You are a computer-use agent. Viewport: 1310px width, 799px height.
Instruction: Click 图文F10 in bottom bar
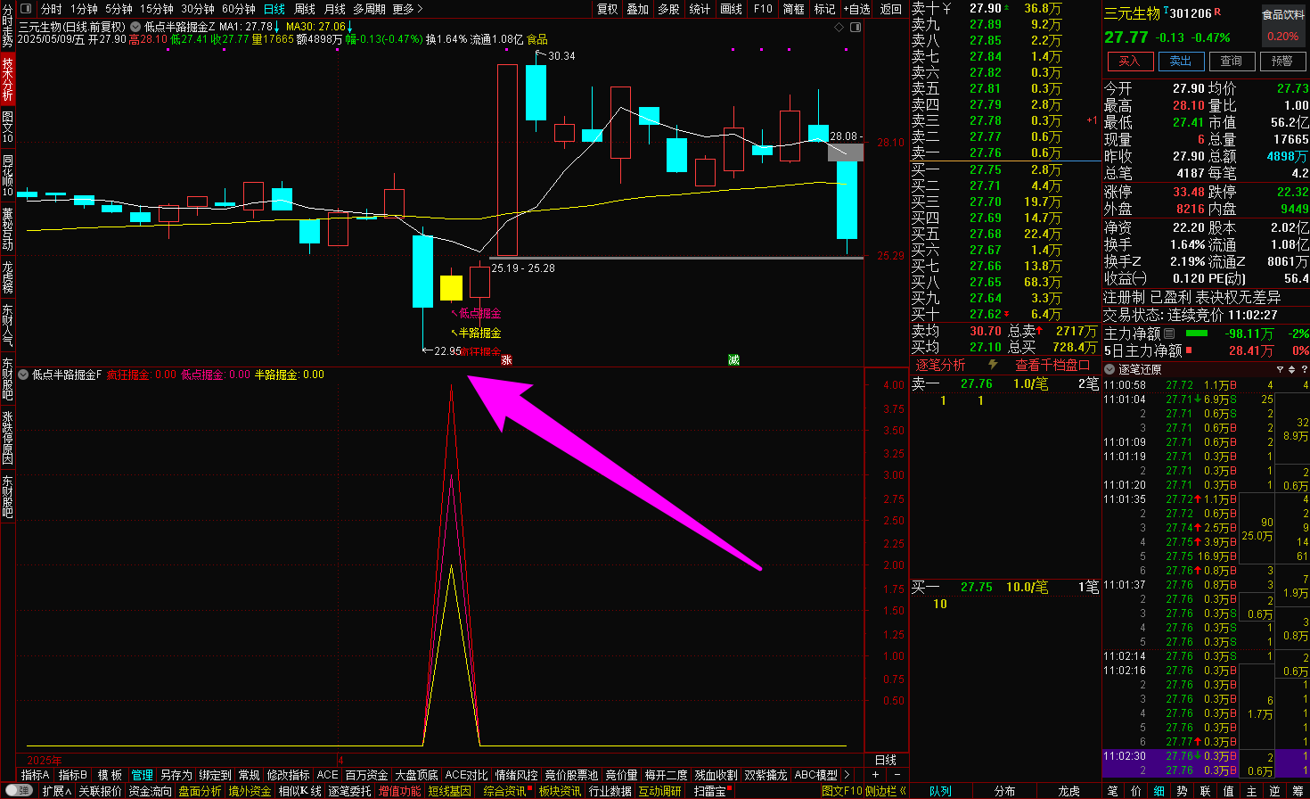coord(842,791)
